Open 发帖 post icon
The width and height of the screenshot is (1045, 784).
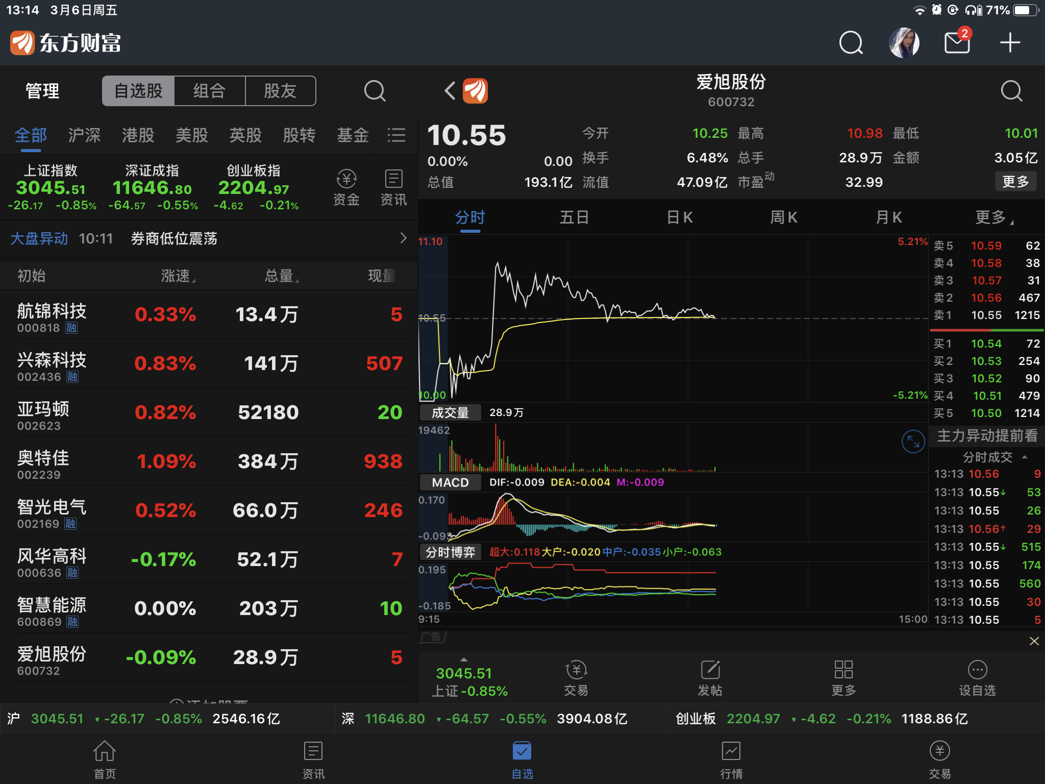pos(710,679)
